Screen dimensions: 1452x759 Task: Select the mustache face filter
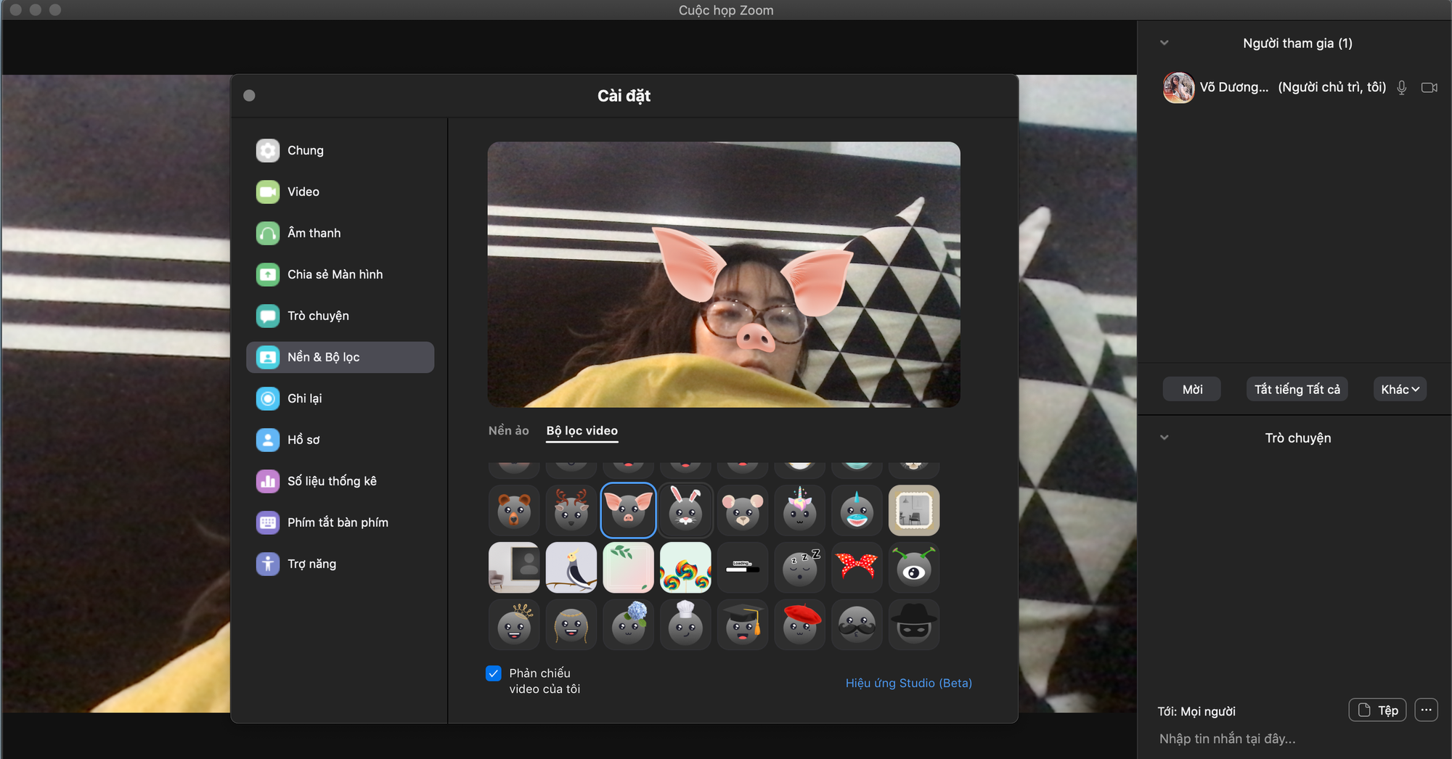tap(857, 625)
